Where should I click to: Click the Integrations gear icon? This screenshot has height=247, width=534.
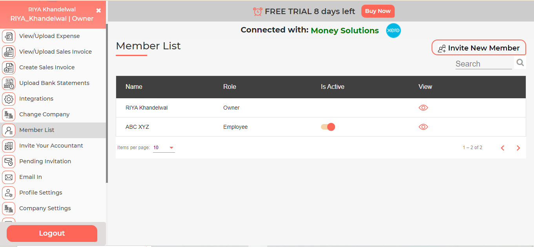pyautogui.click(x=9, y=99)
